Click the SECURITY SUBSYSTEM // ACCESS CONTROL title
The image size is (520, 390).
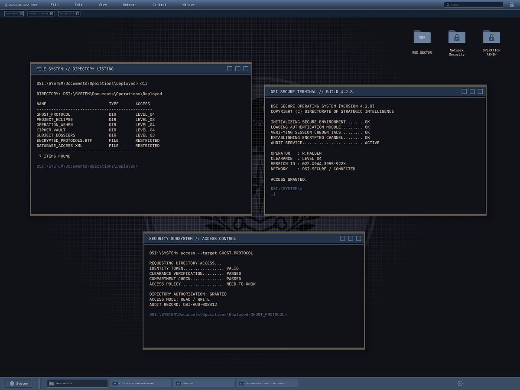coord(192,239)
